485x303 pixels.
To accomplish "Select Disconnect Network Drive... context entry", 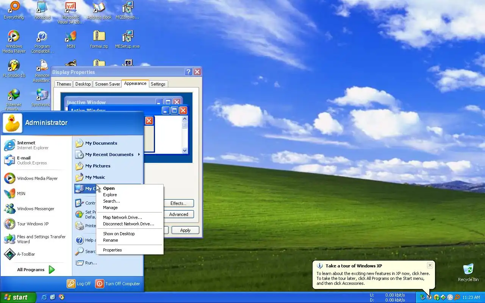I will pos(130,224).
